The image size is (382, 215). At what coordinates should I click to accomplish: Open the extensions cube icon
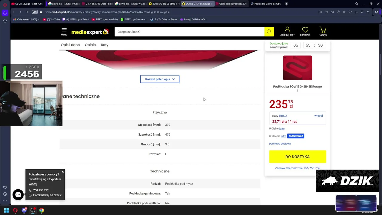pos(377,12)
